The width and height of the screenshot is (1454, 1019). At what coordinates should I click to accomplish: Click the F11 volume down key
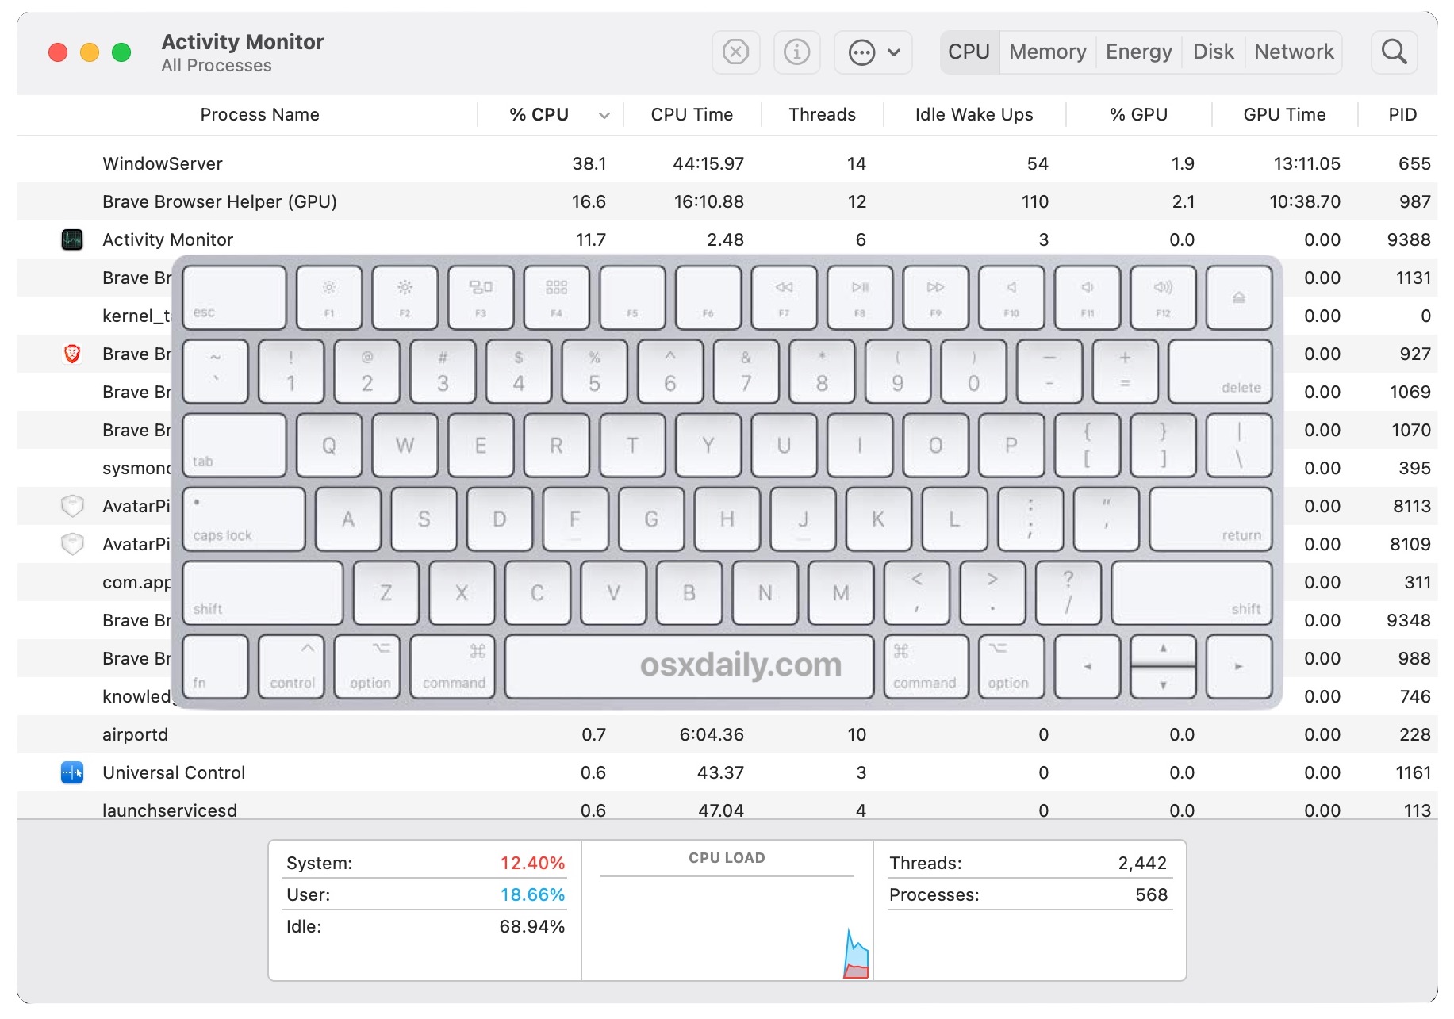pyautogui.click(x=1088, y=297)
